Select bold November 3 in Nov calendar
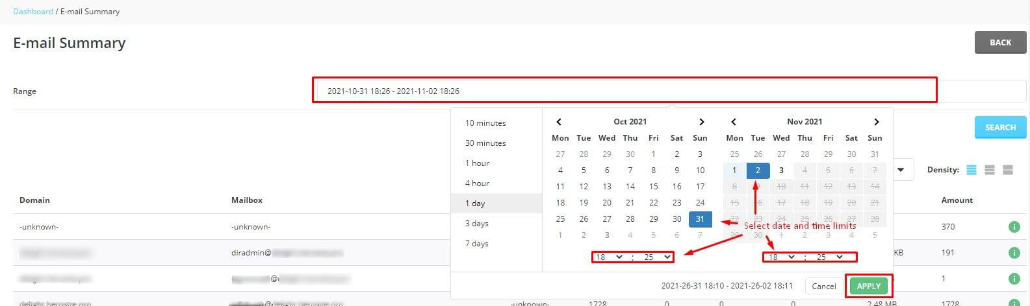 [x=781, y=171]
